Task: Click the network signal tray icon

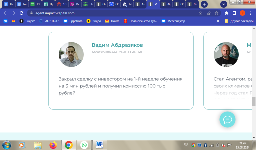Action: 211,145
